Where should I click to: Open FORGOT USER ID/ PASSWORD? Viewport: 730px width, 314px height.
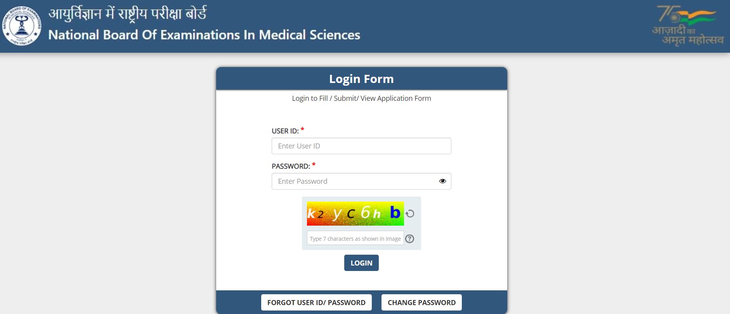[x=316, y=302]
